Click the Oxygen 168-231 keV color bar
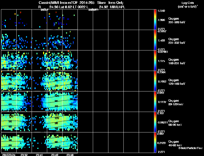Viewport: 204px width, 156px height. pyautogui.click(x=155, y=60)
